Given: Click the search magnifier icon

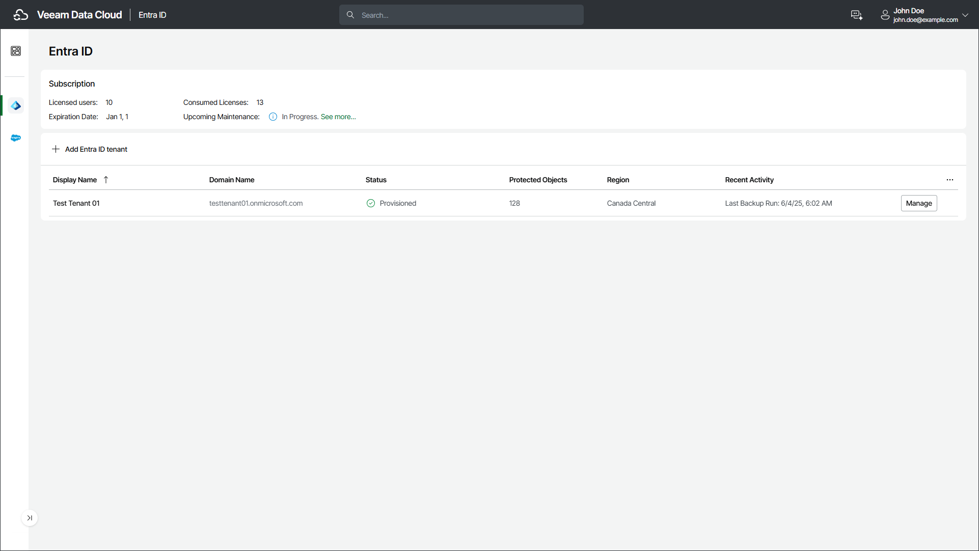Looking at the screenshot, I should point(350,15).
